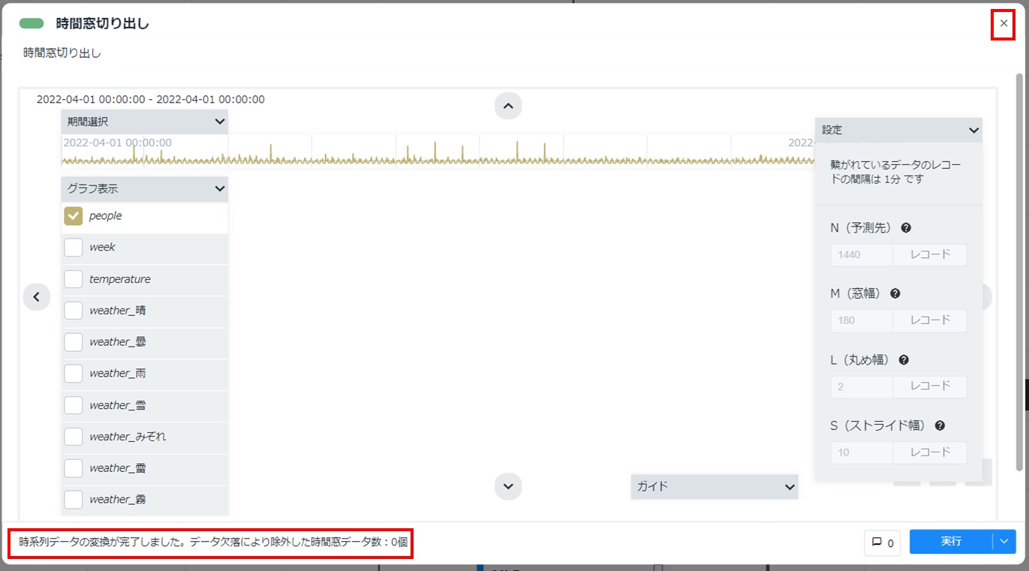Click the help icon beside S（ストライド幅）
Viewport: 1029px width, 571px height.
tap(940, 425)
